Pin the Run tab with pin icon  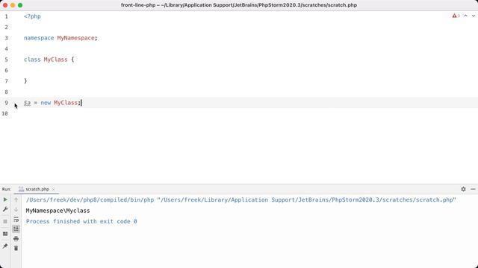(x=5, y=246)
